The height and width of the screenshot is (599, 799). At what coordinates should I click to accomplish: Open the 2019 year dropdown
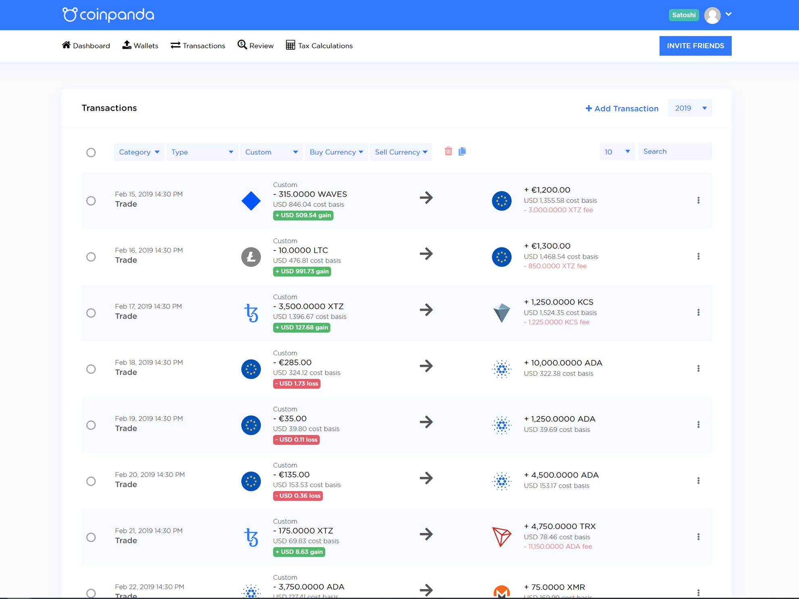tap(690, 108)
